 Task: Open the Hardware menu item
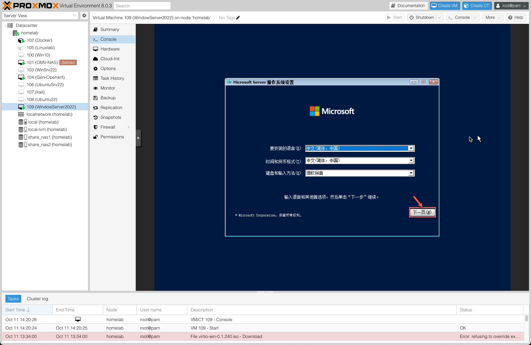pos(113,49)
